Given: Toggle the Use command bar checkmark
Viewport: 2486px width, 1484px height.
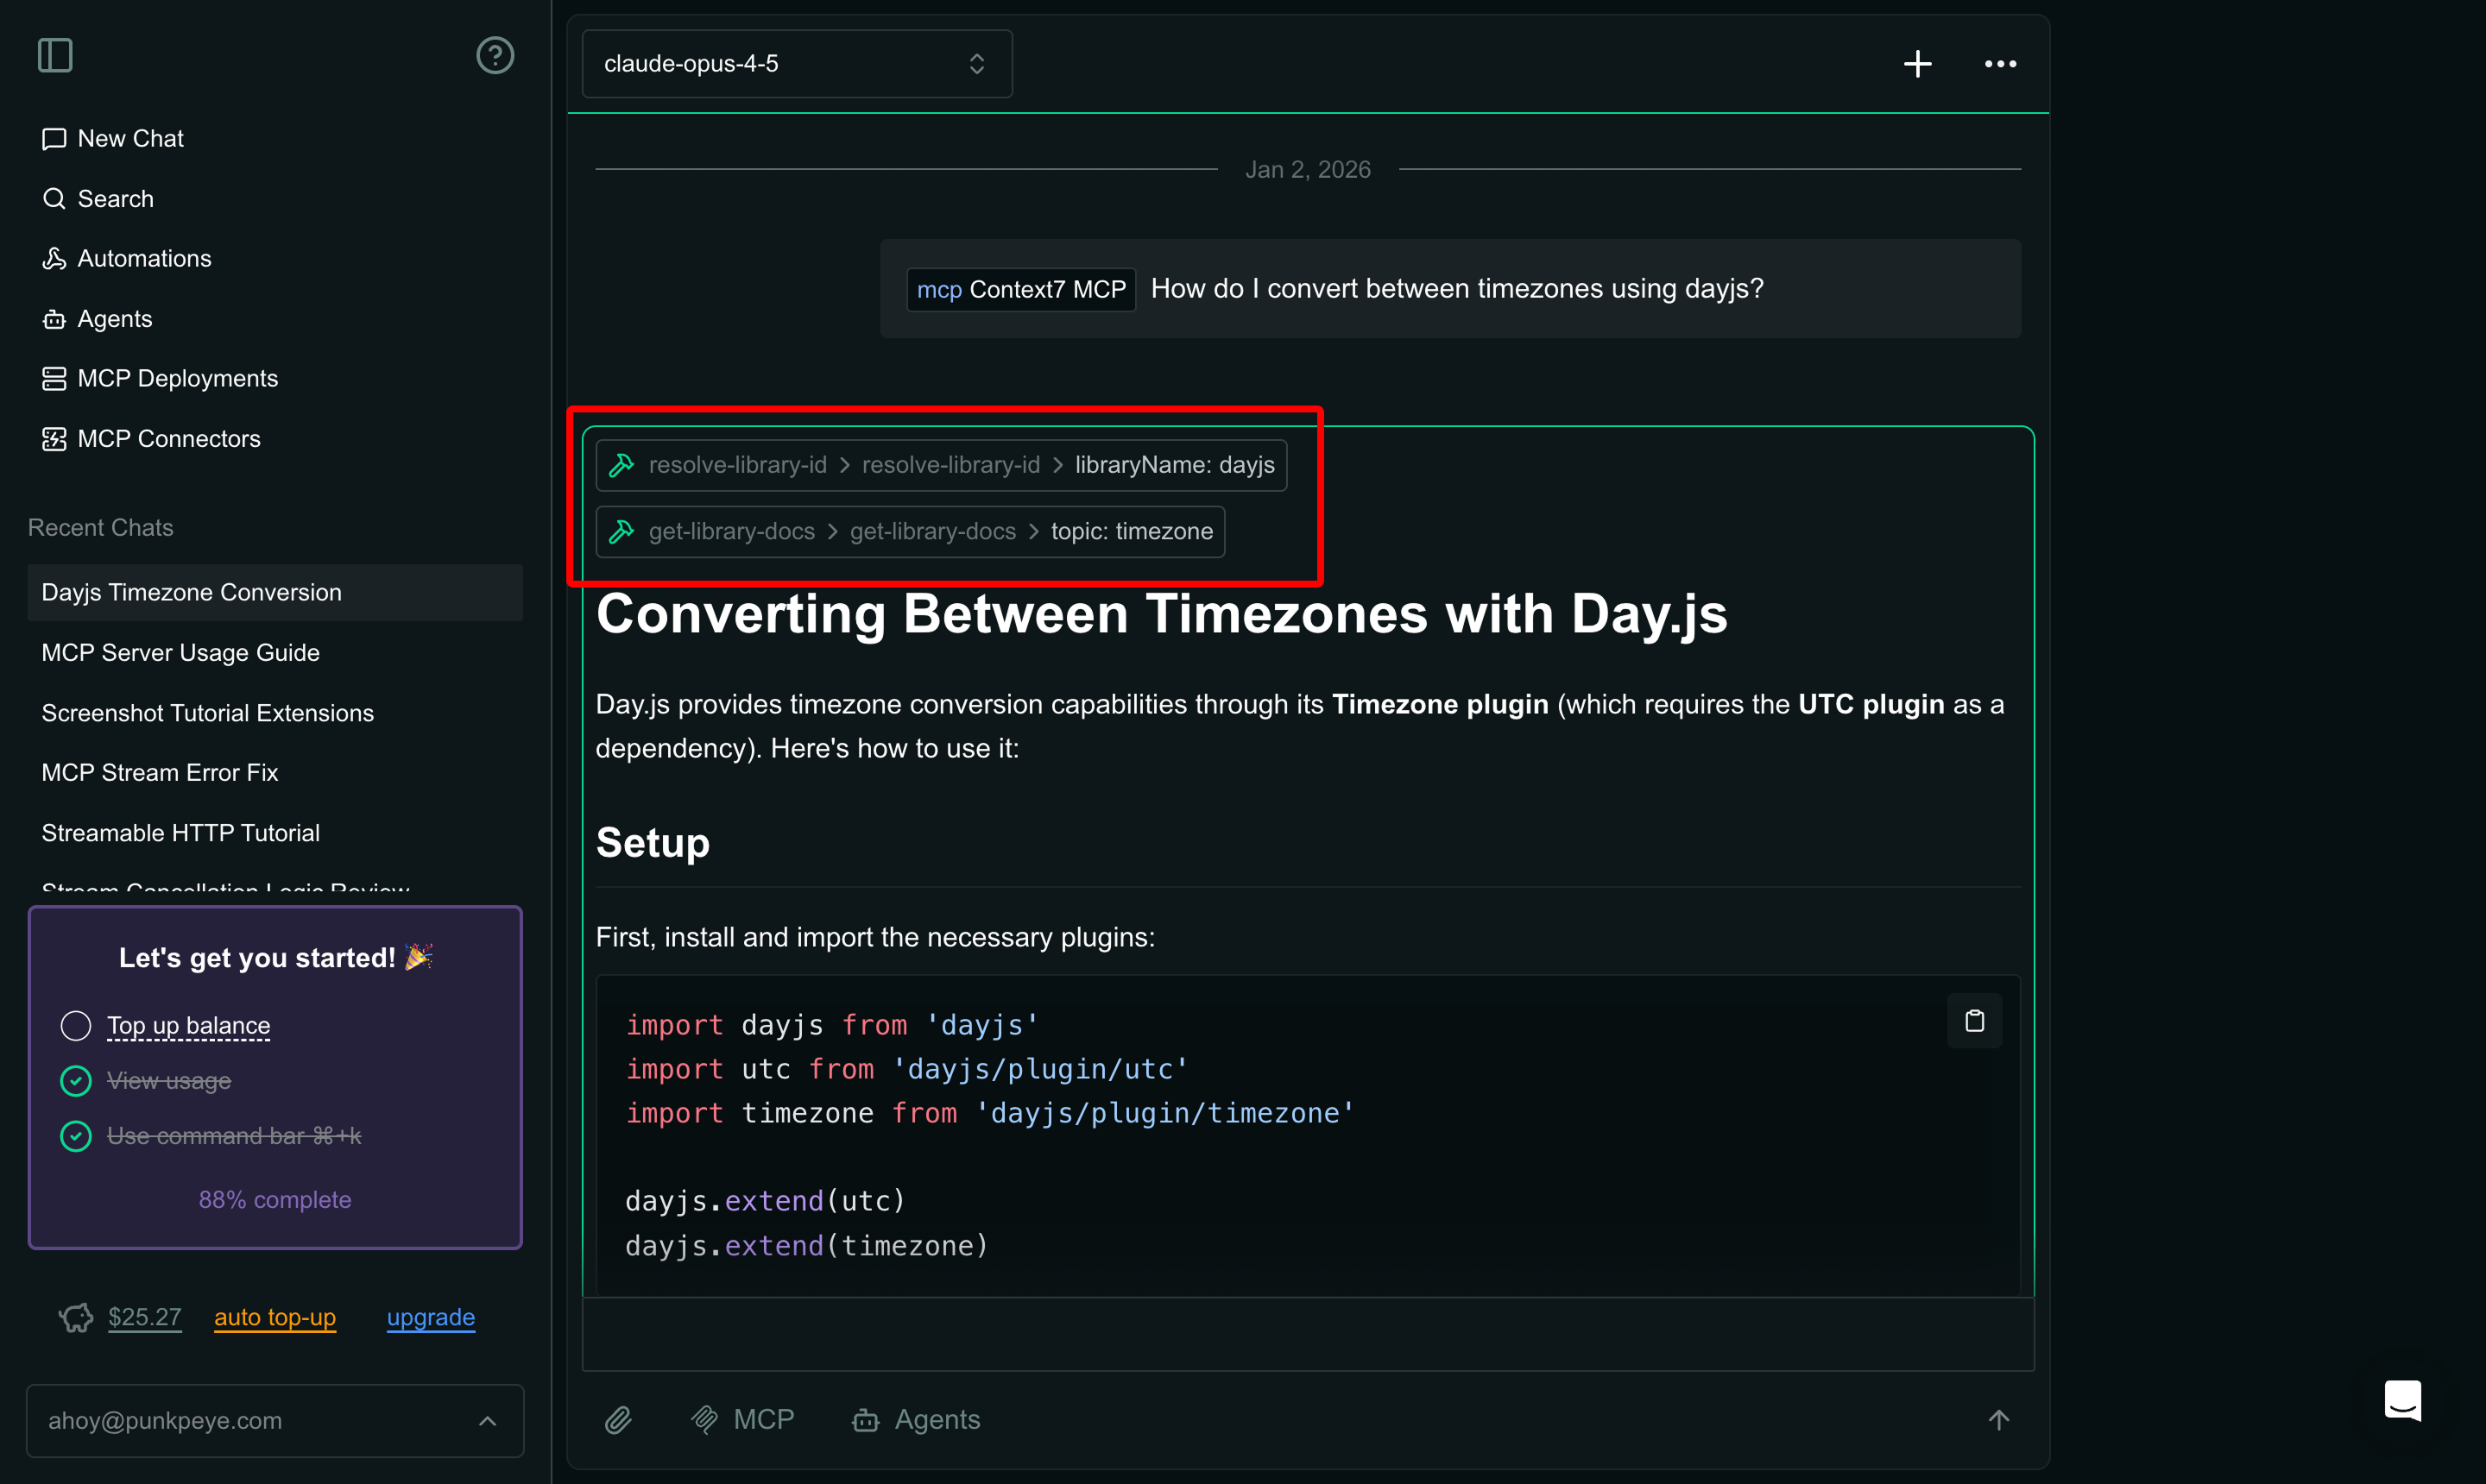Looking at the screenshot, I should point(76,1136).
